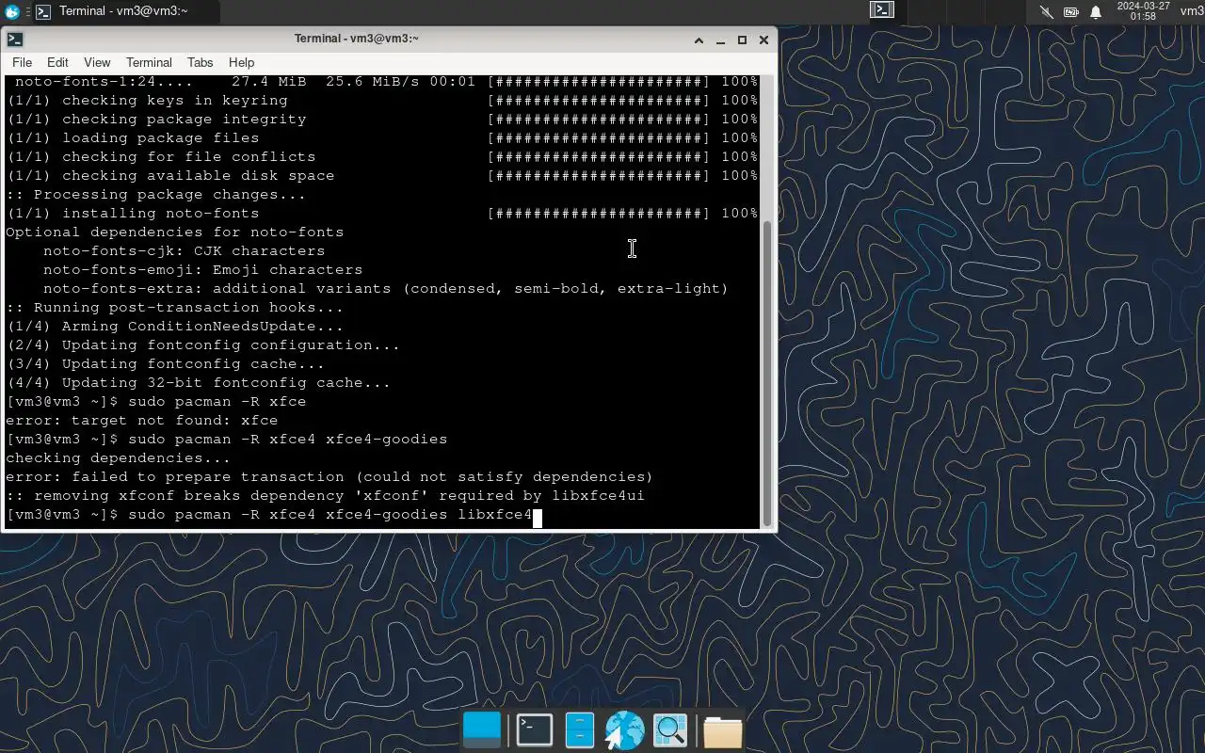Click the 'Processing package changes...' line
The image size is (1205, 753).
[x=156, y=195]
